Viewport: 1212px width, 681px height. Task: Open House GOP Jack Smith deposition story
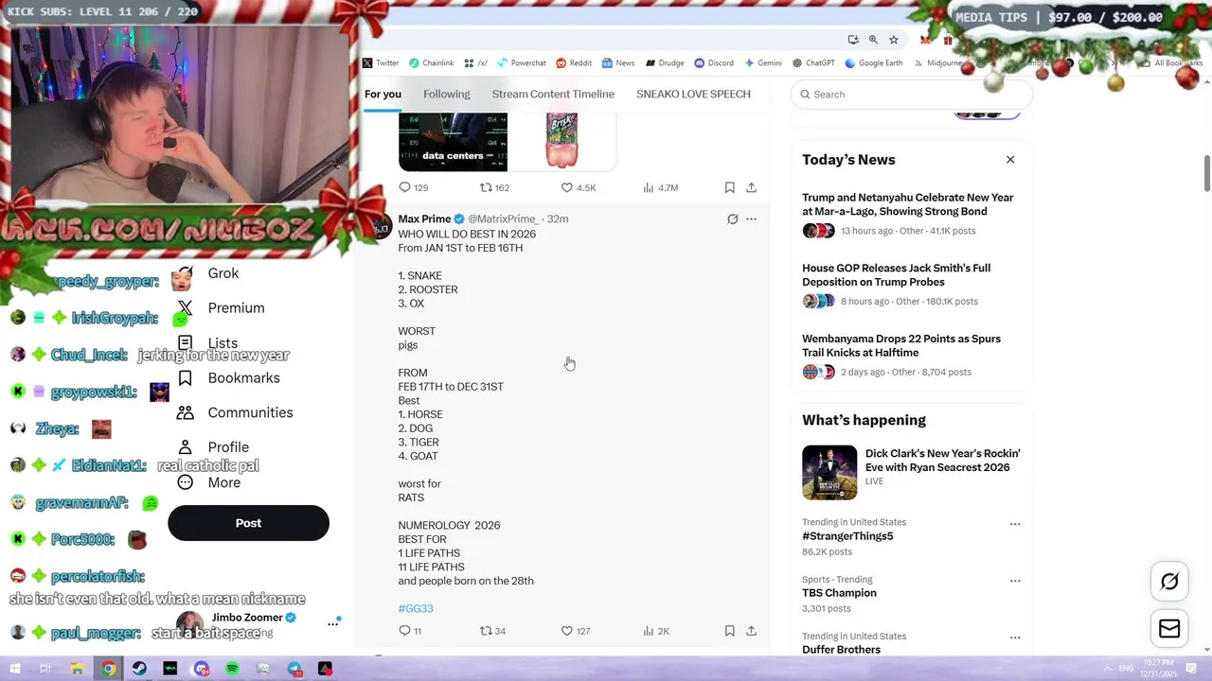[896, 275]
